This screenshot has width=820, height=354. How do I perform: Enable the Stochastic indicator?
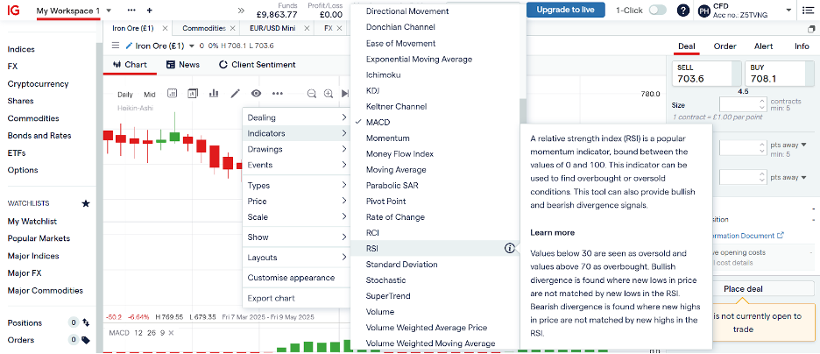click(x=386, y=280)
